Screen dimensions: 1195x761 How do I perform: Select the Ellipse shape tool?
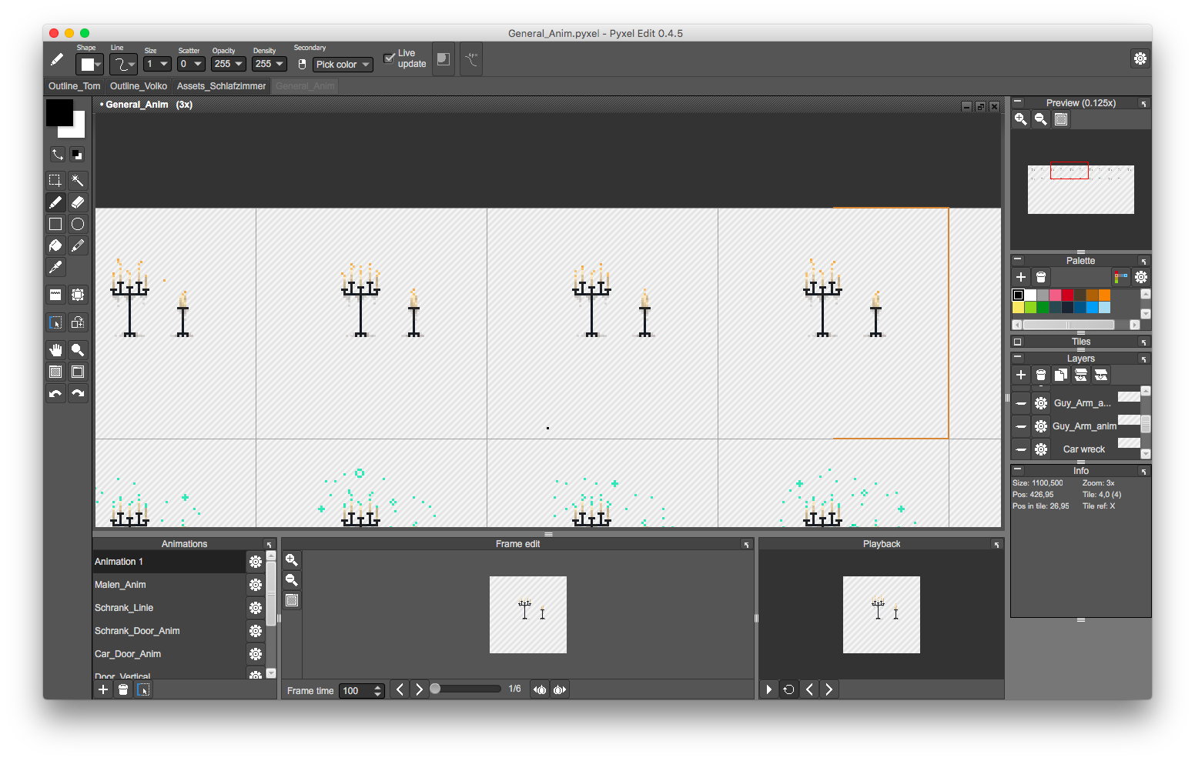[78, 224]
